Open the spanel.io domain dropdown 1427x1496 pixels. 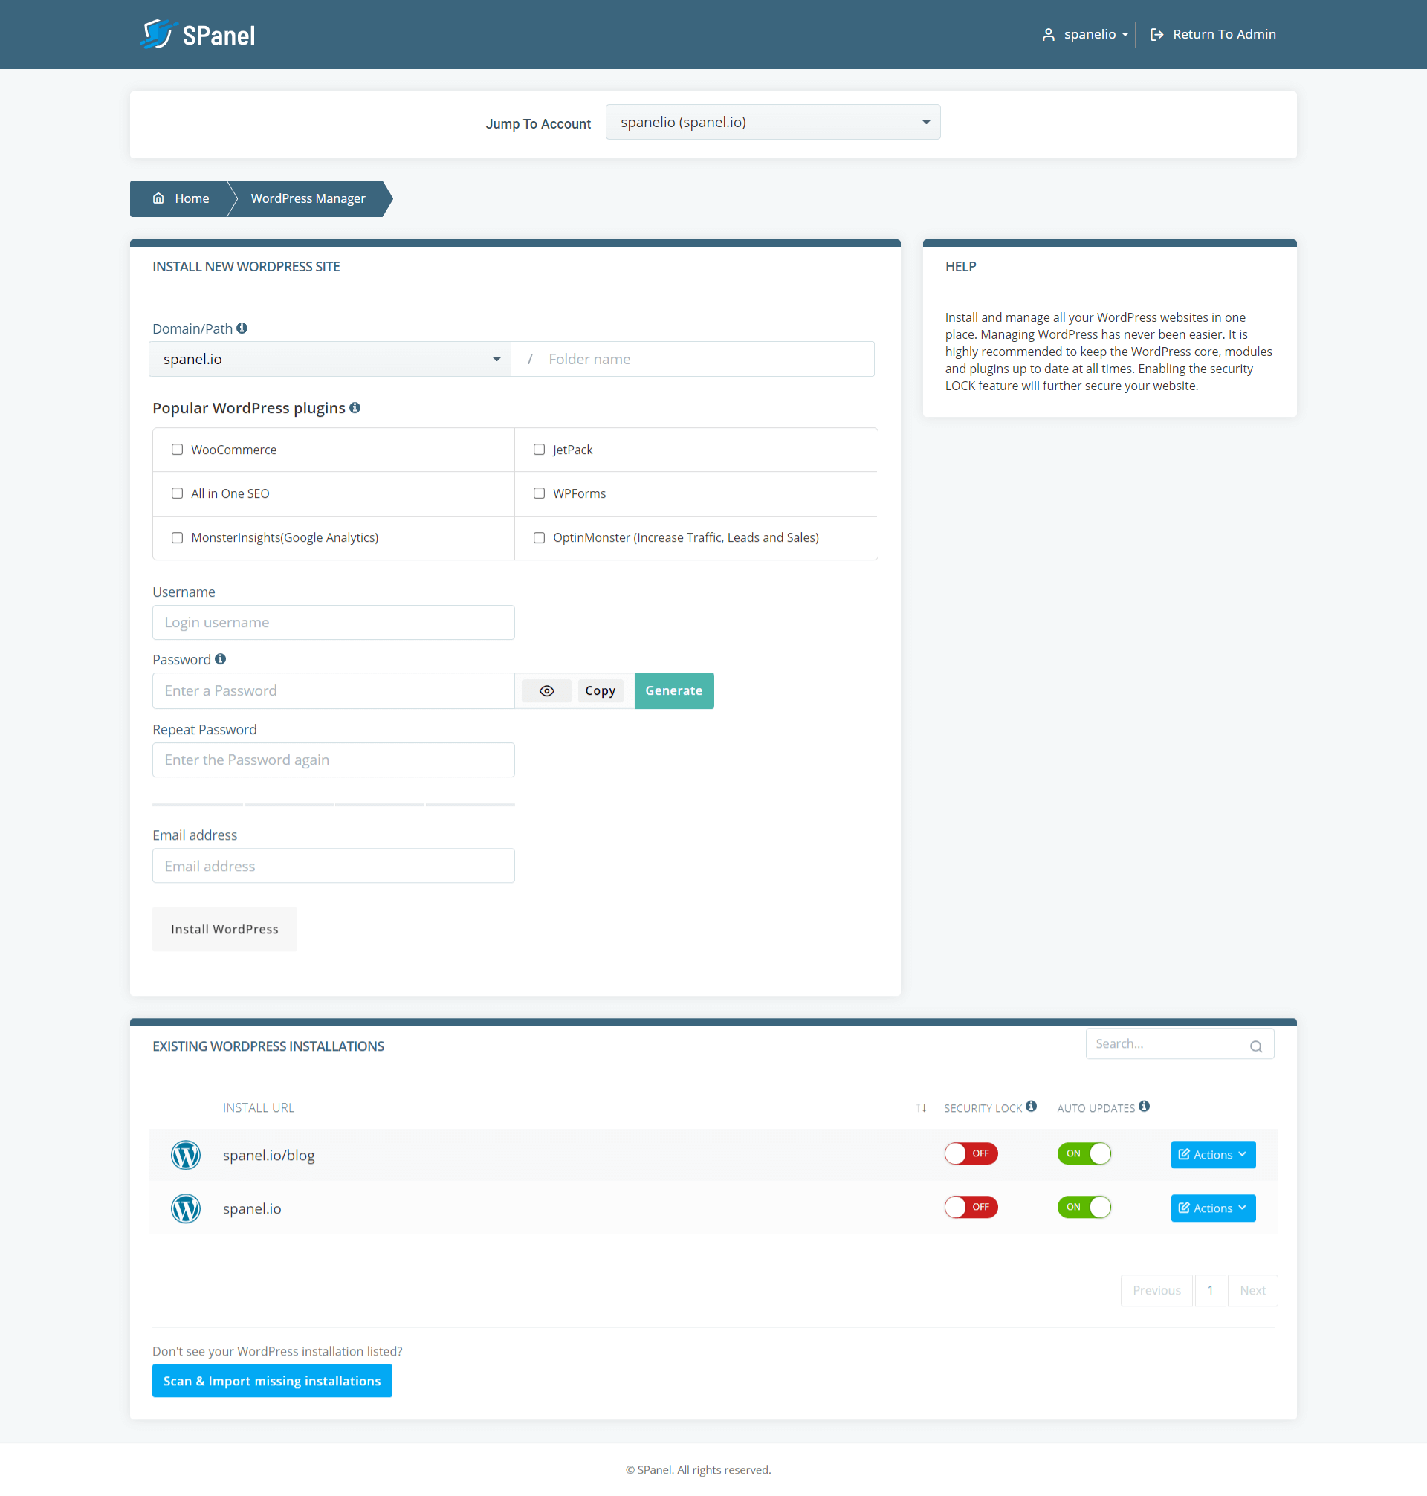point(329,359)
